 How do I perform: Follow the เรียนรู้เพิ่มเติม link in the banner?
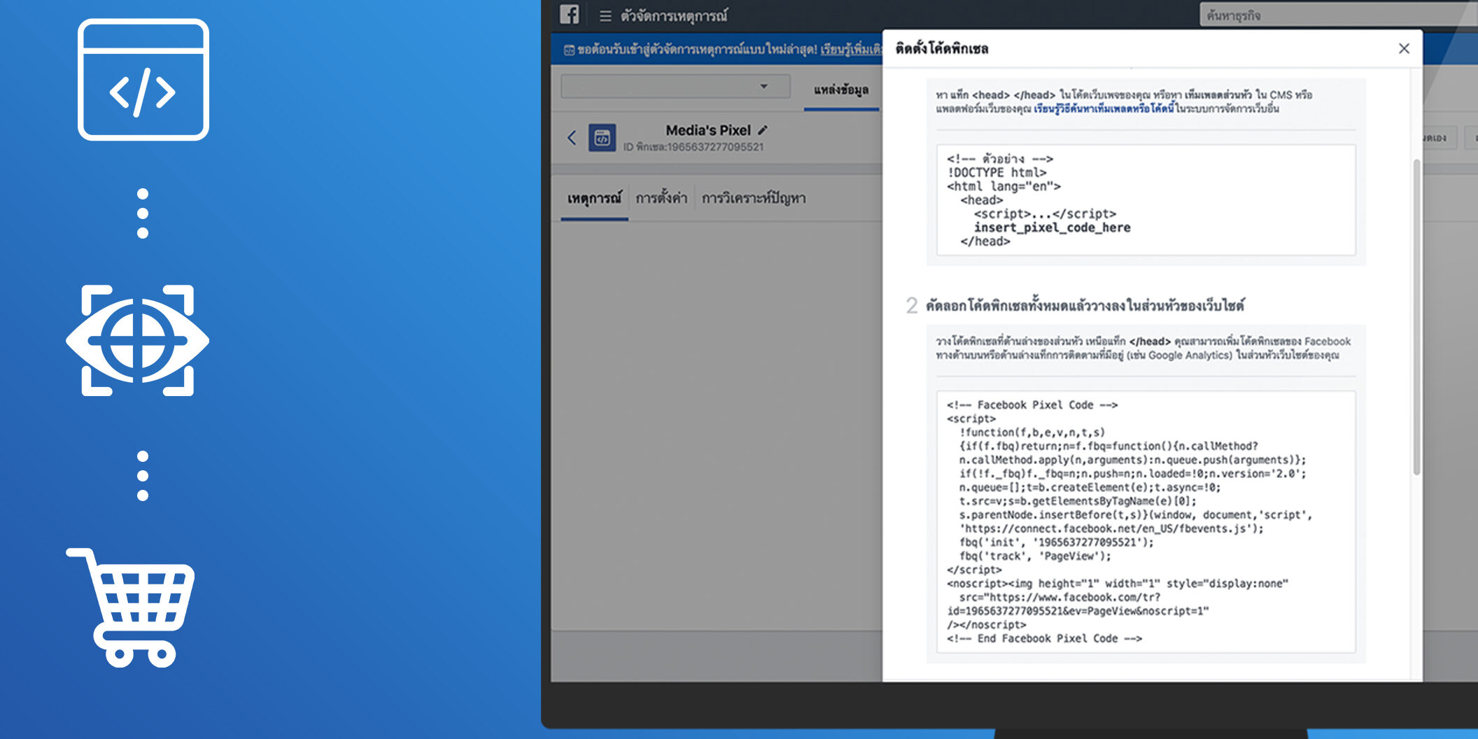[850, 50]
